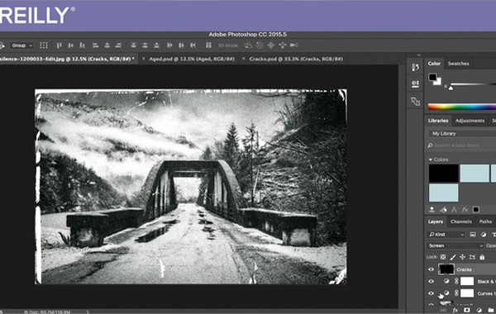Viewport: 496px width, 314px height.
Task: Select 3D Roll mode icon
Action: coord(260,45)
